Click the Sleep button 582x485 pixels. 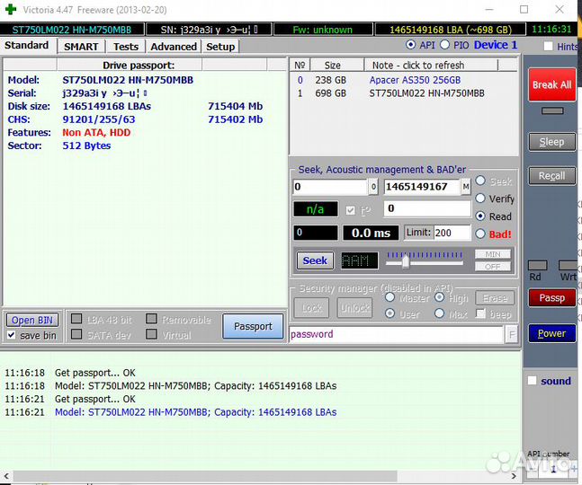552,142
